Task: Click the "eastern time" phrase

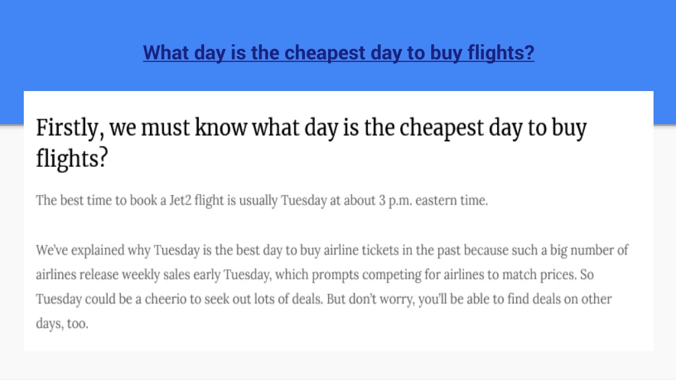Action: pos(452,201)
